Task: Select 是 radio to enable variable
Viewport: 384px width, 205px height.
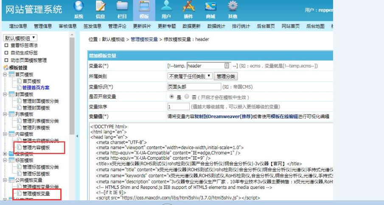Action: [171, 97]
